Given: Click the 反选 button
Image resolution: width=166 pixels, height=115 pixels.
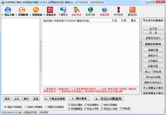Looking at the screenshot, I should (x=153, y=33).
